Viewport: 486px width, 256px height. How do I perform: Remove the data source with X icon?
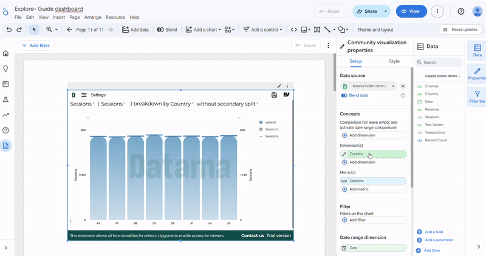coord(403,86)
